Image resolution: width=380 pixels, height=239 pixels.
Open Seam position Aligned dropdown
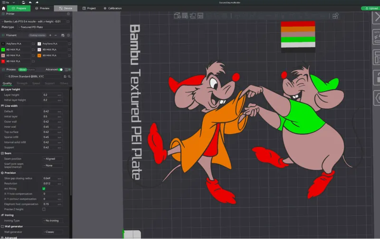pyautogui.click(x=53, y=159)
